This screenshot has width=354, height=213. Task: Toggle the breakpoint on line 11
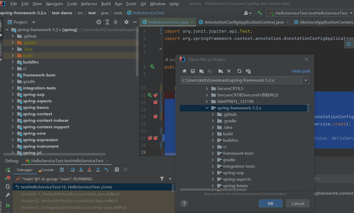(x=155, y=95)
